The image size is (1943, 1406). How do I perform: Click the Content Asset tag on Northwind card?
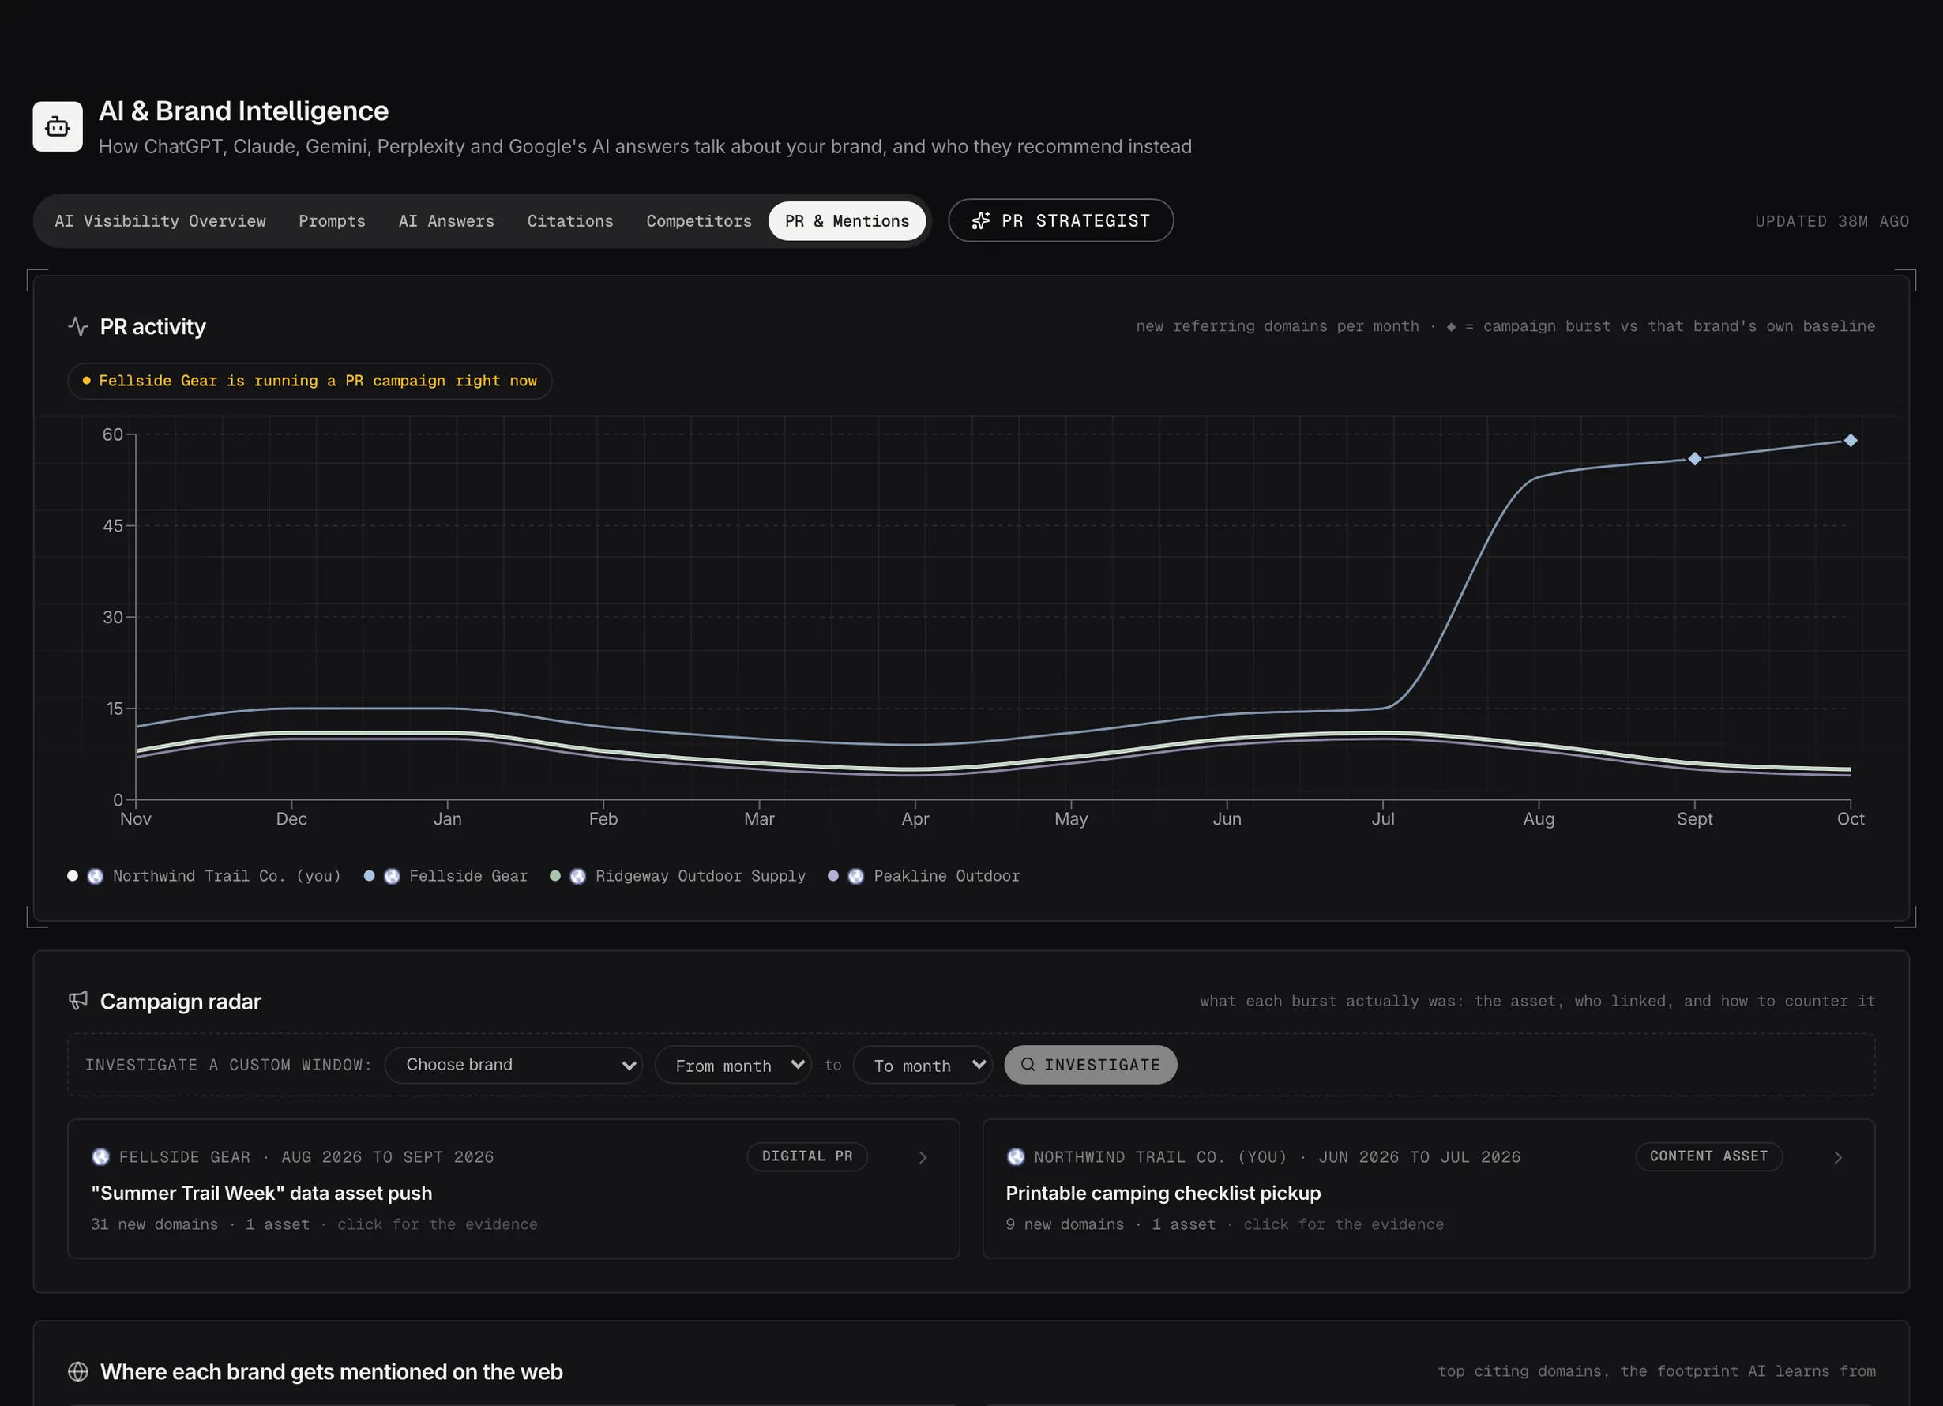[1709, 1156]
